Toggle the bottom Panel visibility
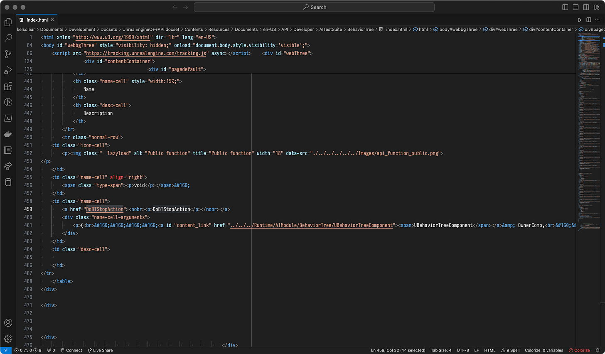605x354 pixels. click(575, 7)
